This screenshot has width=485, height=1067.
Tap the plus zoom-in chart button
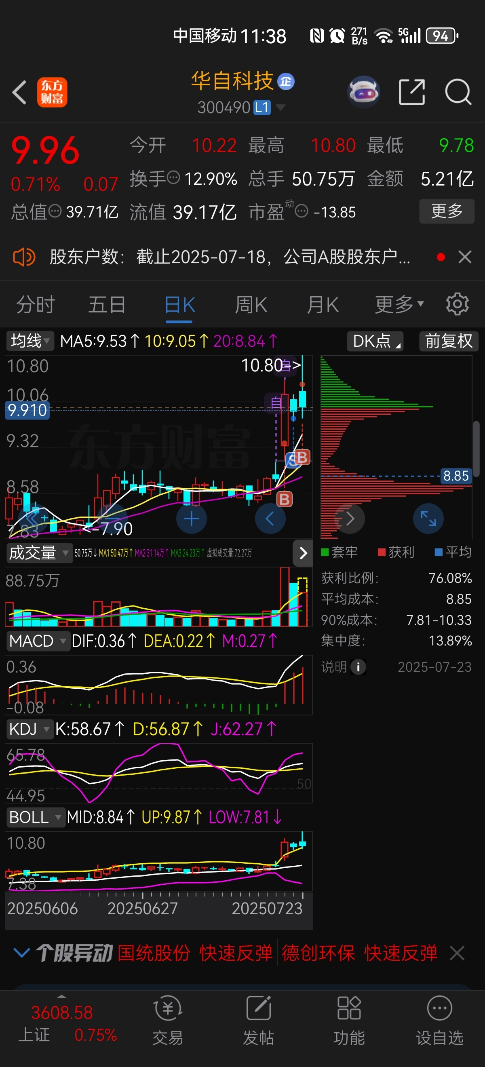[191, 519]
